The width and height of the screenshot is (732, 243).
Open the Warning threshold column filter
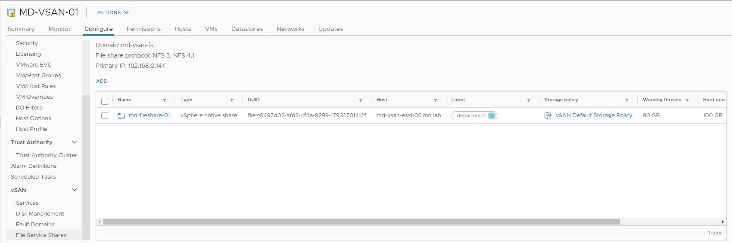(687, 100)
